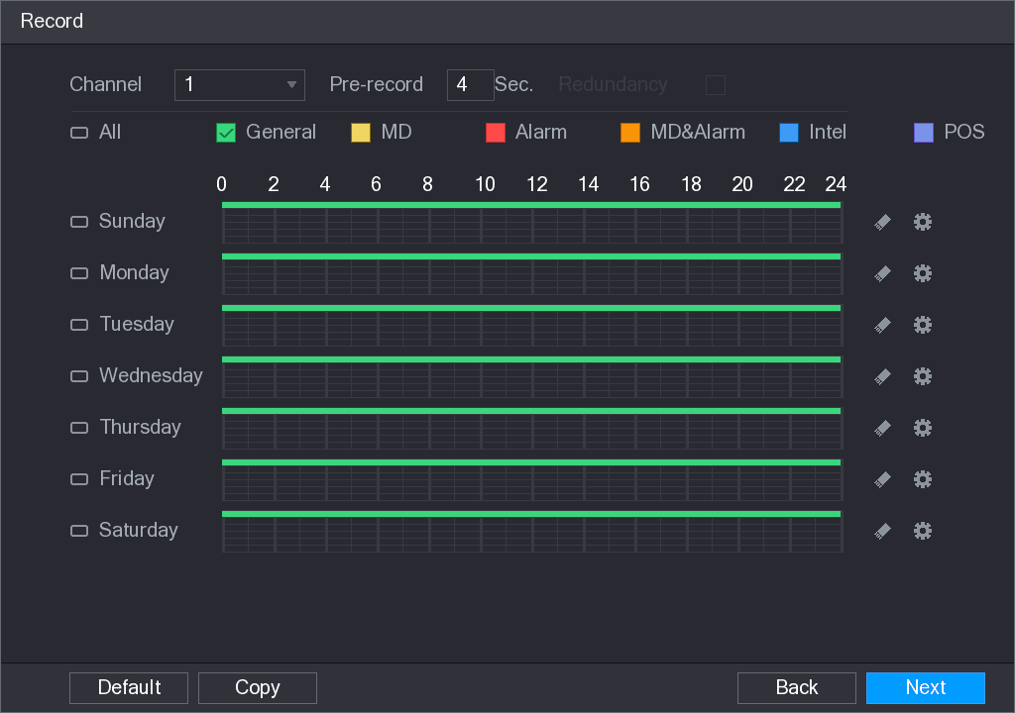Screen dimensions: 1015x713
Task: Open the gear settings for Monday
Action: (x=923, y=273)
